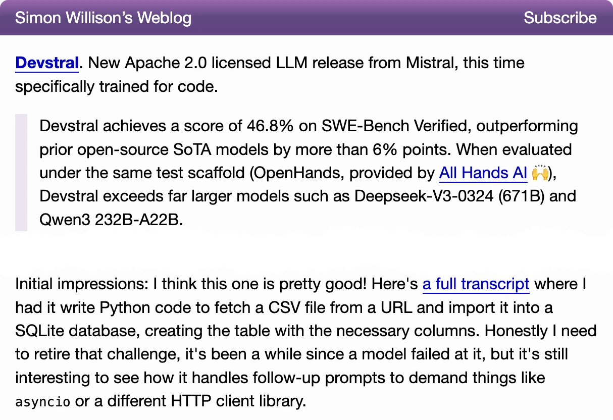Open the "a full transcript" link

[x=476, y=284]
